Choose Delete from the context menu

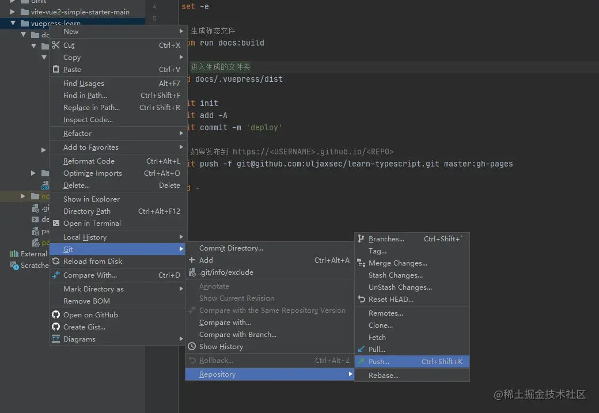pos(117,185)
